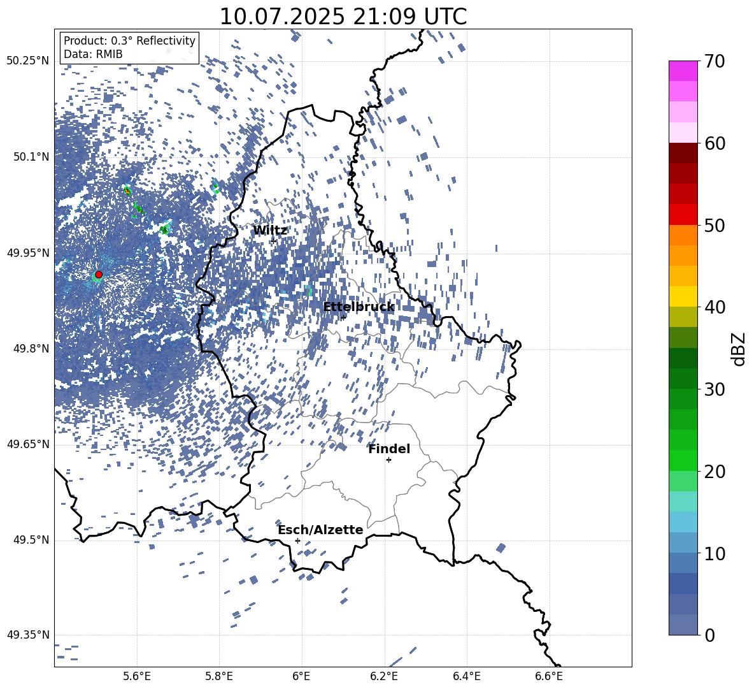Image resolution: width=754 pixels, height=689 pixels.
Task: Click the 6°E longitude label
Action: (301, 676)
